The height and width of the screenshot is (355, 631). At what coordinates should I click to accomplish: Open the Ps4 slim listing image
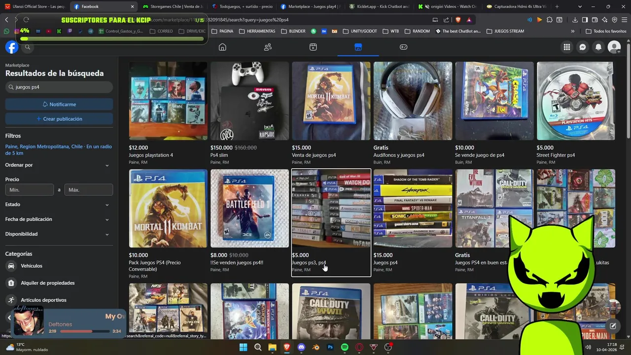pyautogui.click(x=250, y=101)
